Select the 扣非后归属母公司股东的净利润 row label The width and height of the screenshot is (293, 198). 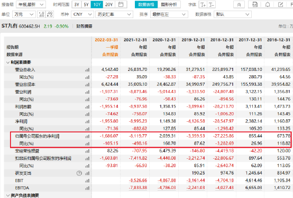(x=43, y=158)
